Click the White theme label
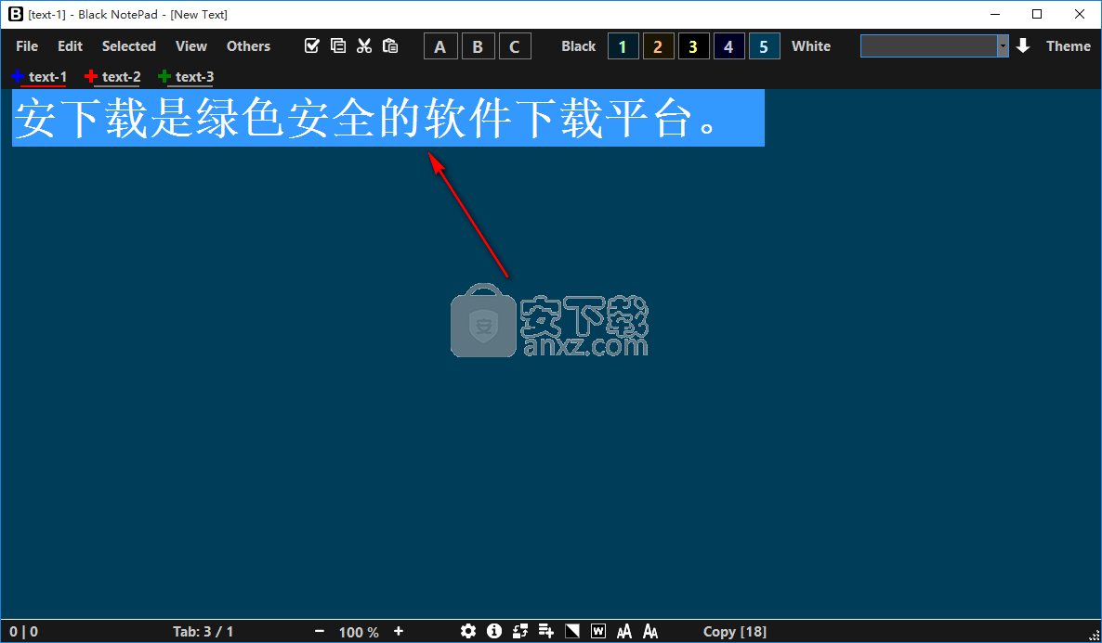 tap(811, 46)
